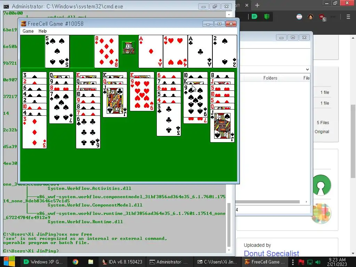Switch to 7-Zip C:\Users\Xi Jin... taskbar item
Viewport: 356px width, 267px height.
click(x=217, y=262)
